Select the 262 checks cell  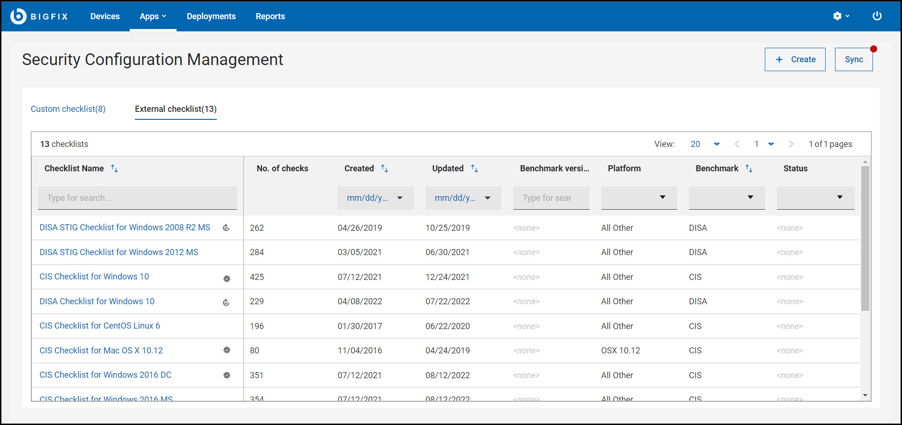[x=257, y=228]
